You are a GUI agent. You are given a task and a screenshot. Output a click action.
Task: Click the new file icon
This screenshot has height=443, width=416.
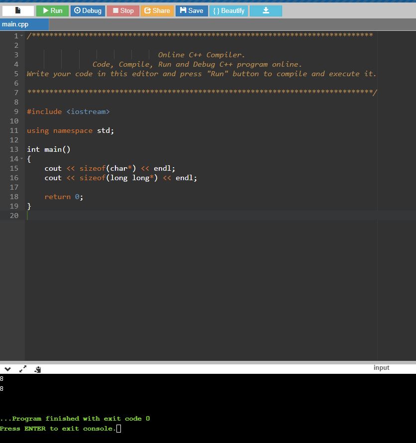coord(18,10)
